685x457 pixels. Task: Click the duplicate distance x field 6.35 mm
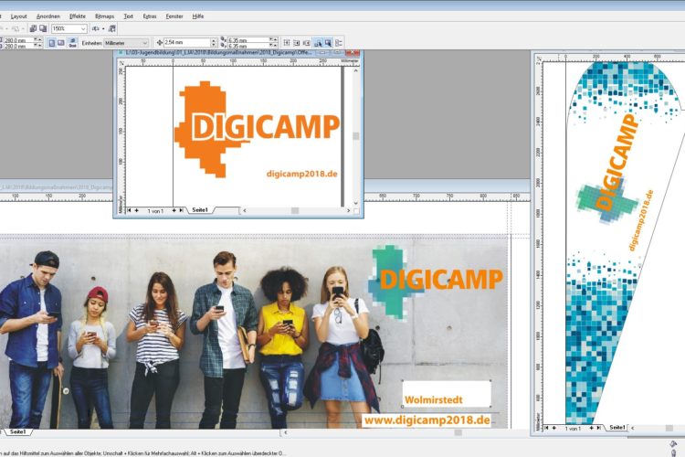coord(248,40)
